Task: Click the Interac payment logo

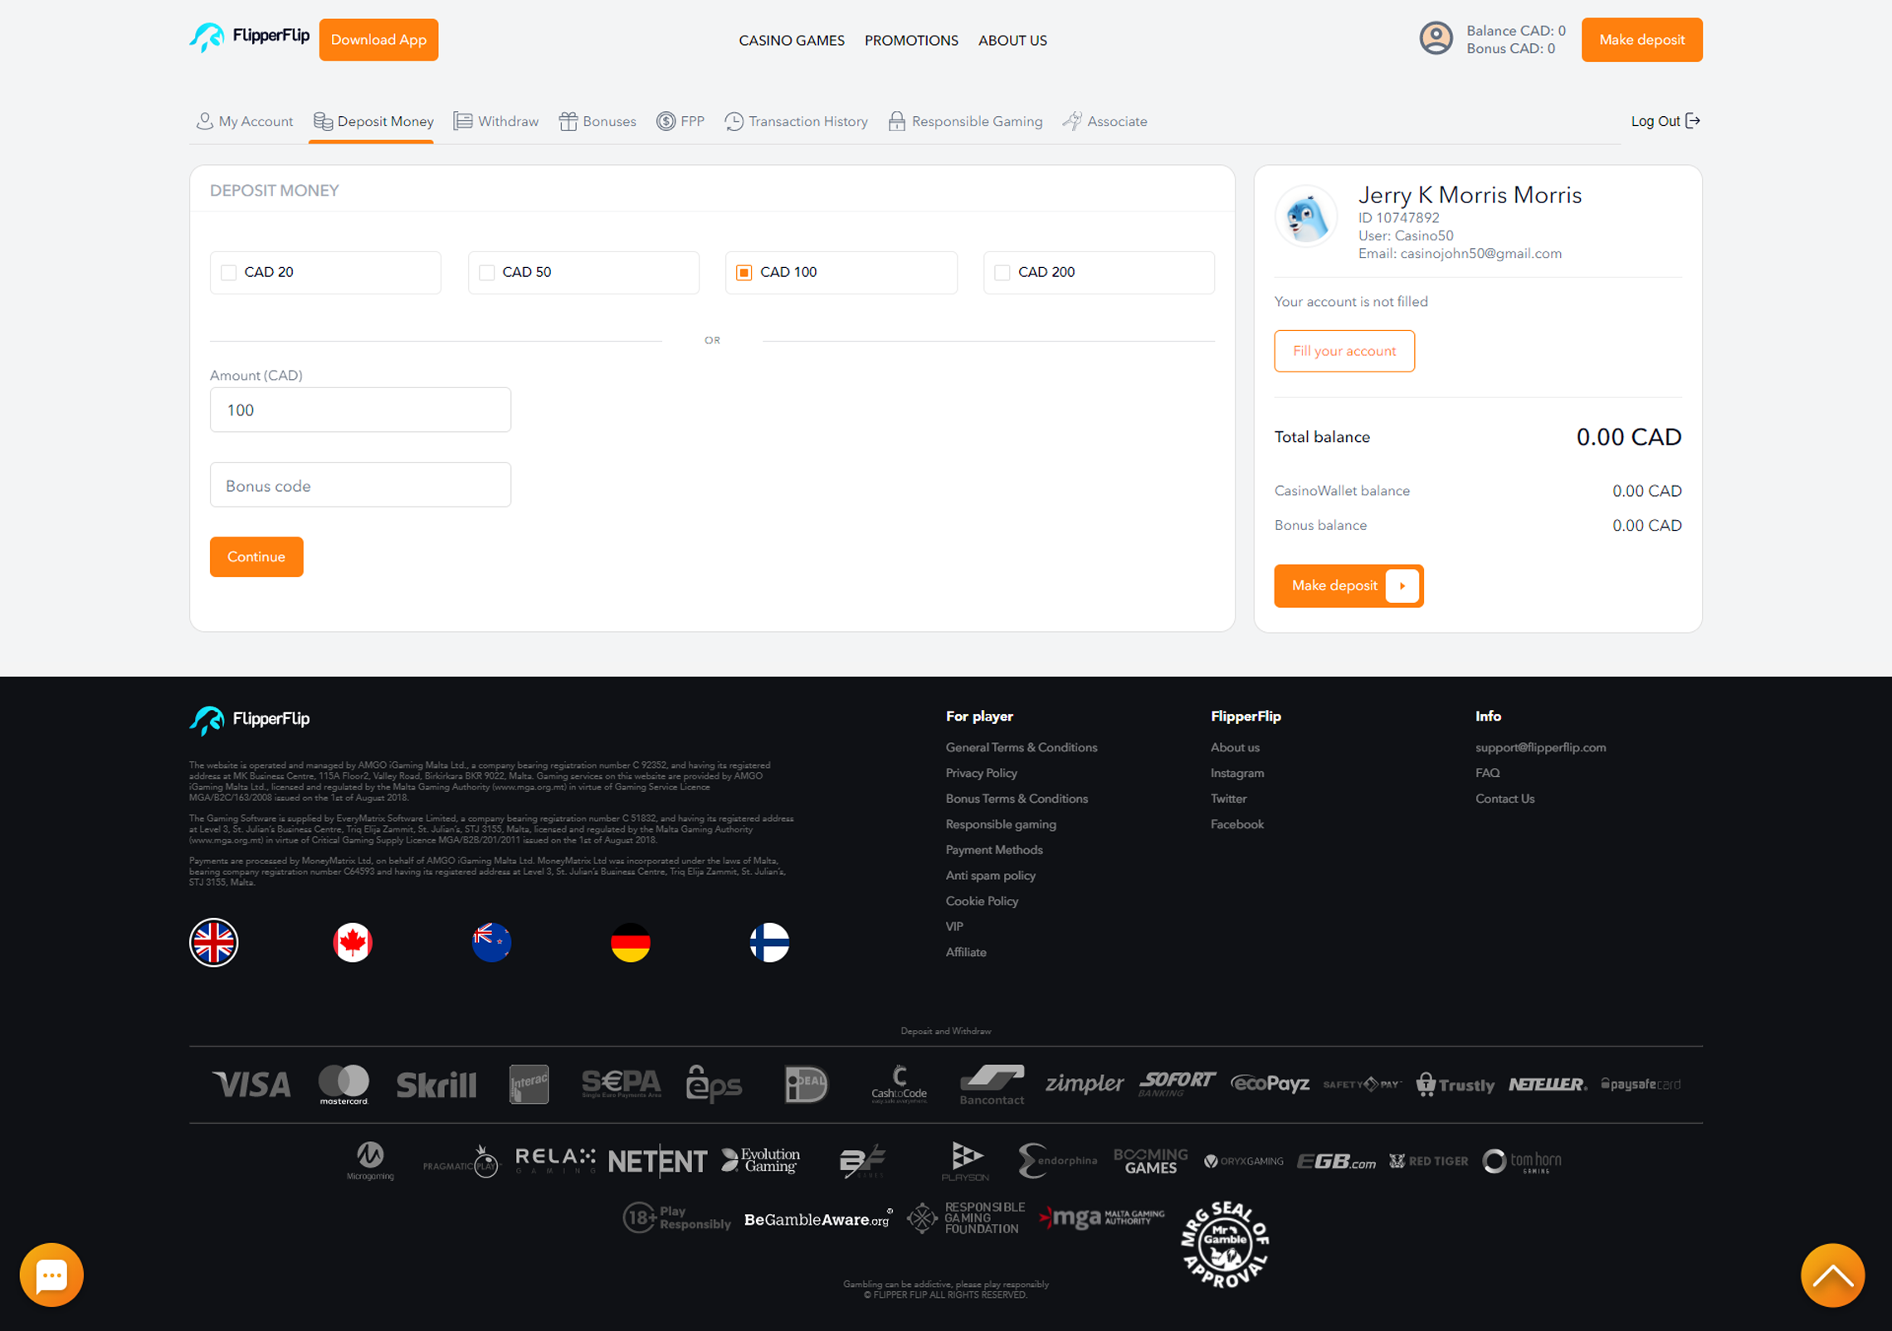Action: click(x=529, y=1084)
